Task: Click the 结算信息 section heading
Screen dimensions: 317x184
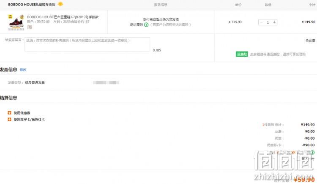Action: click(x=8, y=98)
